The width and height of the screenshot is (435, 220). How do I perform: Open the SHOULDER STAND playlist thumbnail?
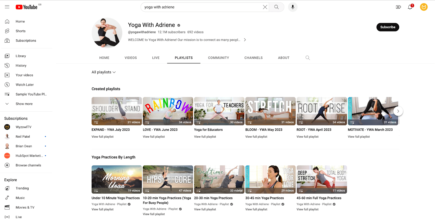[117, 111]
